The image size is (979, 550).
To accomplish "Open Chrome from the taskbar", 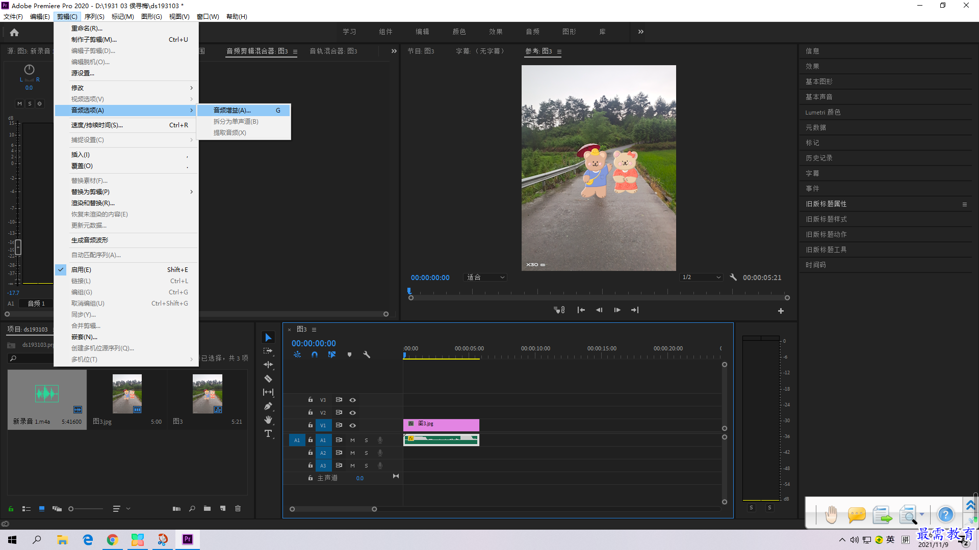I will tap(112, 539).
